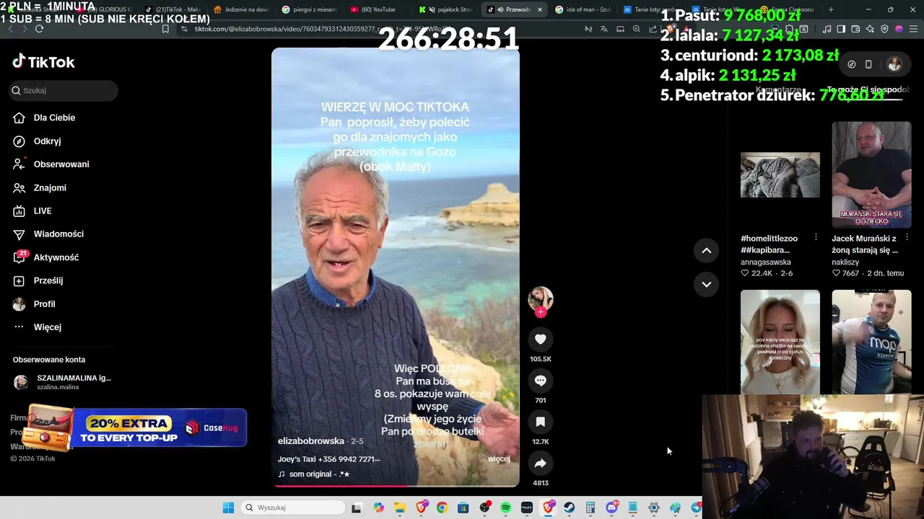Click the Szukaj search field in TikTok
The width and height of the screenshot is (924, 519).
point(64,90)
